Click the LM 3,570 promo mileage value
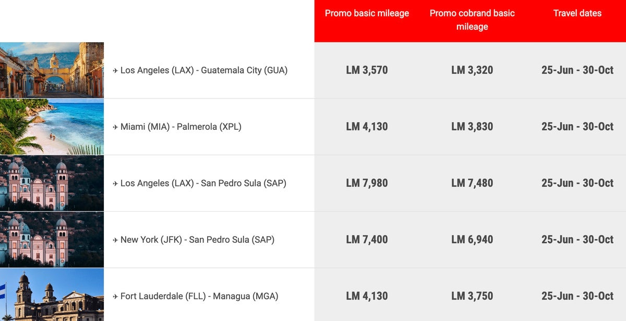The width and height of the screenshot is (626, 321). pyautogui.click(x=367, y=70)
